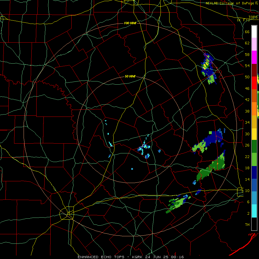Click the legend value "62"

pos(247,43)
